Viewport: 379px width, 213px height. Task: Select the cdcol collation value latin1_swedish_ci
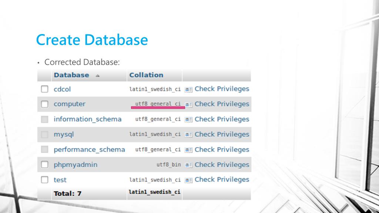[155, 89]
